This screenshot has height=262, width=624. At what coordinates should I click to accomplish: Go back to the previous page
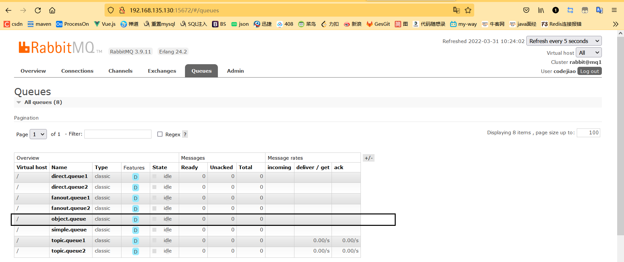tap(8, 10)
